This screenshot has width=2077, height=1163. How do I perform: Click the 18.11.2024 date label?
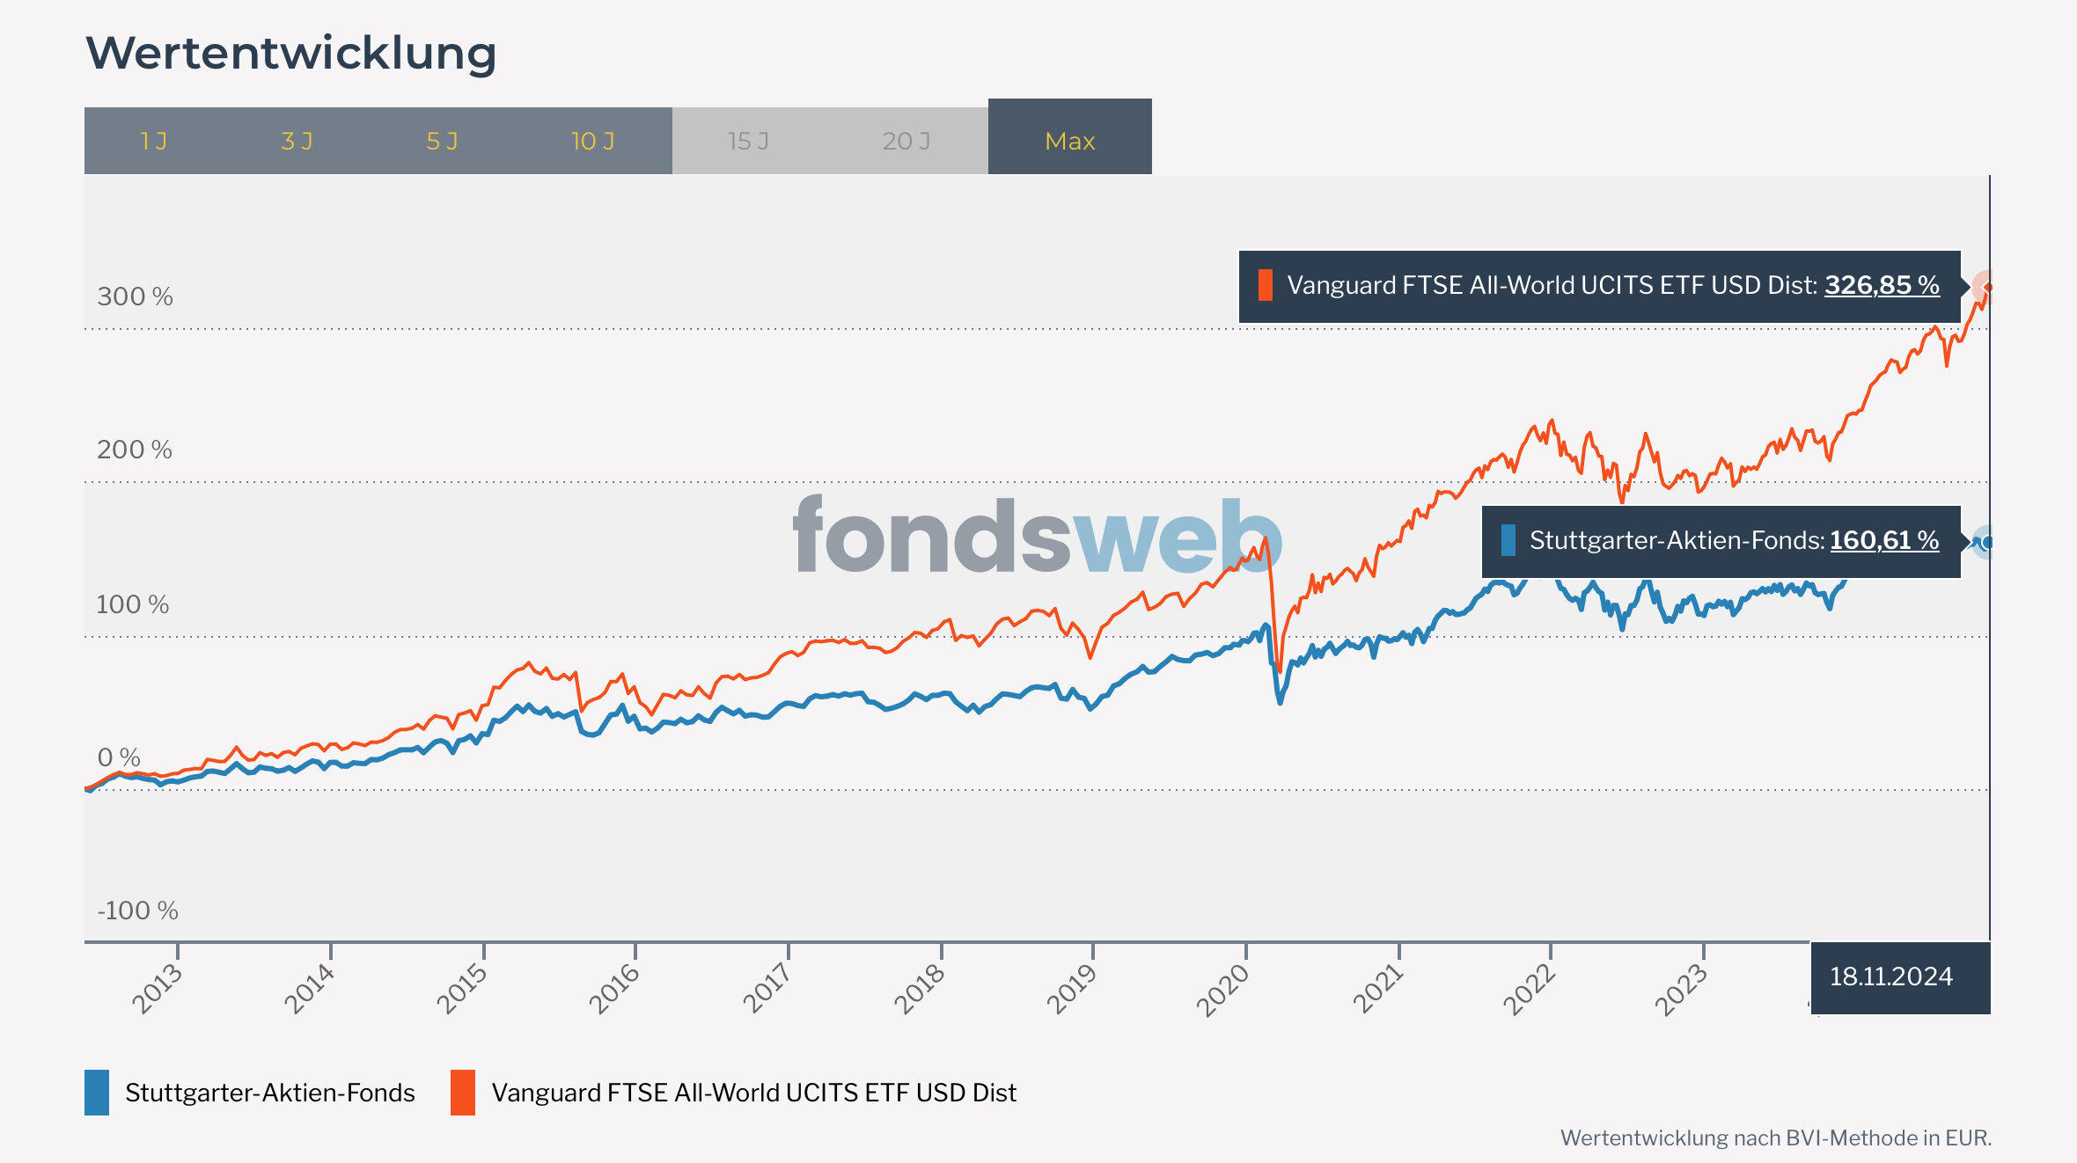pos(1891,976)
